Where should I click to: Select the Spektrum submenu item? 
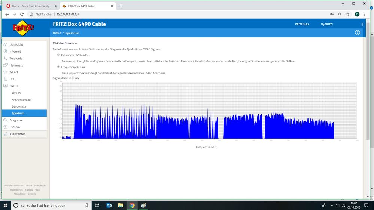tap(24, 113)
